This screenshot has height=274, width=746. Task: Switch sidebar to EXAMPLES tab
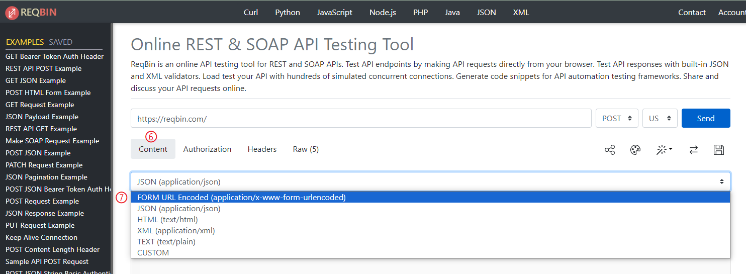coord(25,42)
